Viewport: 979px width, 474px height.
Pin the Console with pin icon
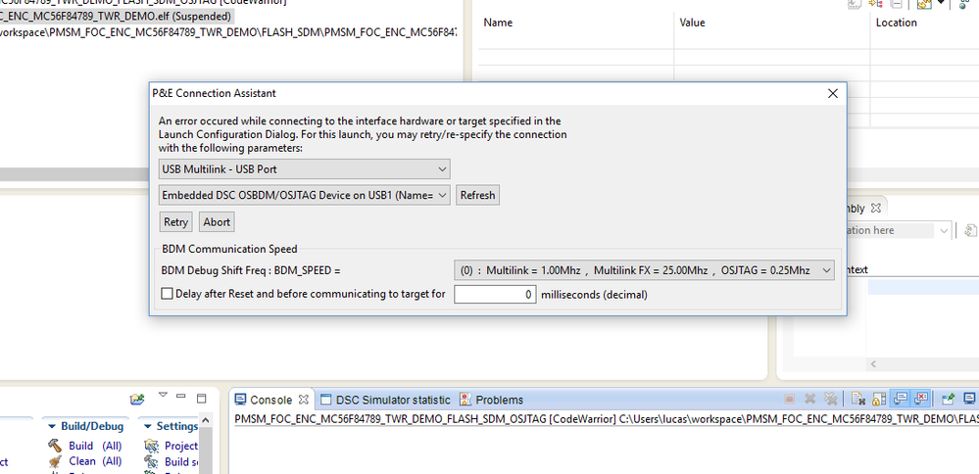pos(949,400)
